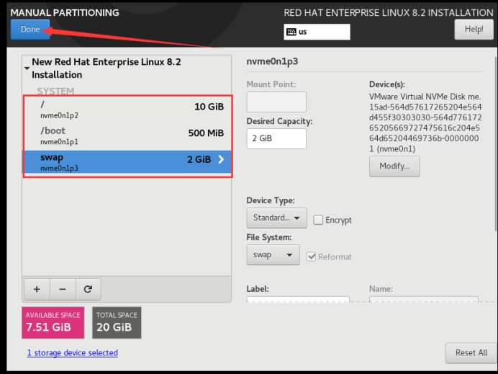The height and width of the screenshot is (374, 498).
Task: Open the Device Type Standard dropdown
Action: pos(276,218)
